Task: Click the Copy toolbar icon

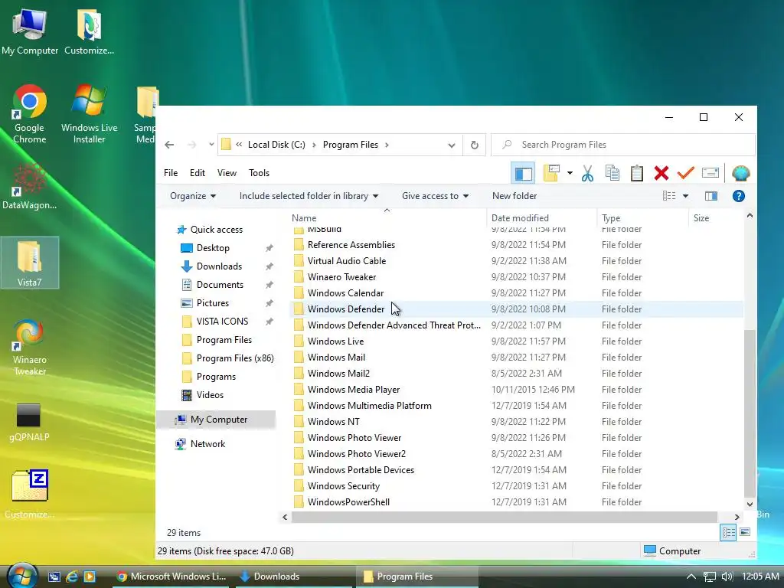Action: [612, 174]
